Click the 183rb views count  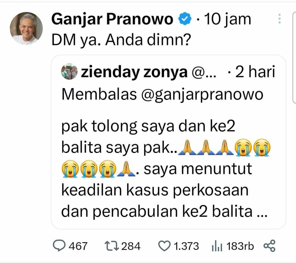(240, 246)
